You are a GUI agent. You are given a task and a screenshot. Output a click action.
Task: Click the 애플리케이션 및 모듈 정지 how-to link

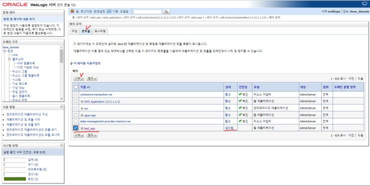click(x=23, y=124)
